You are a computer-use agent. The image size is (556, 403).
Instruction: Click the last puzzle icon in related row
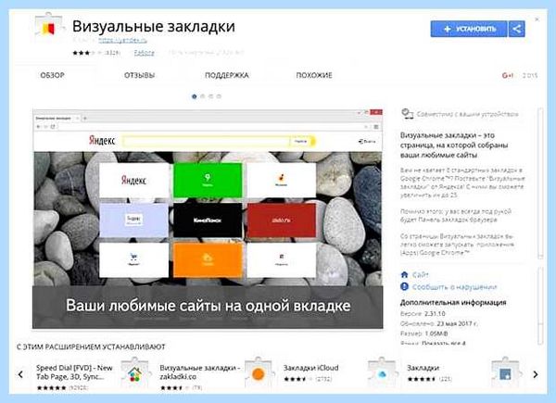coord(505,373)
